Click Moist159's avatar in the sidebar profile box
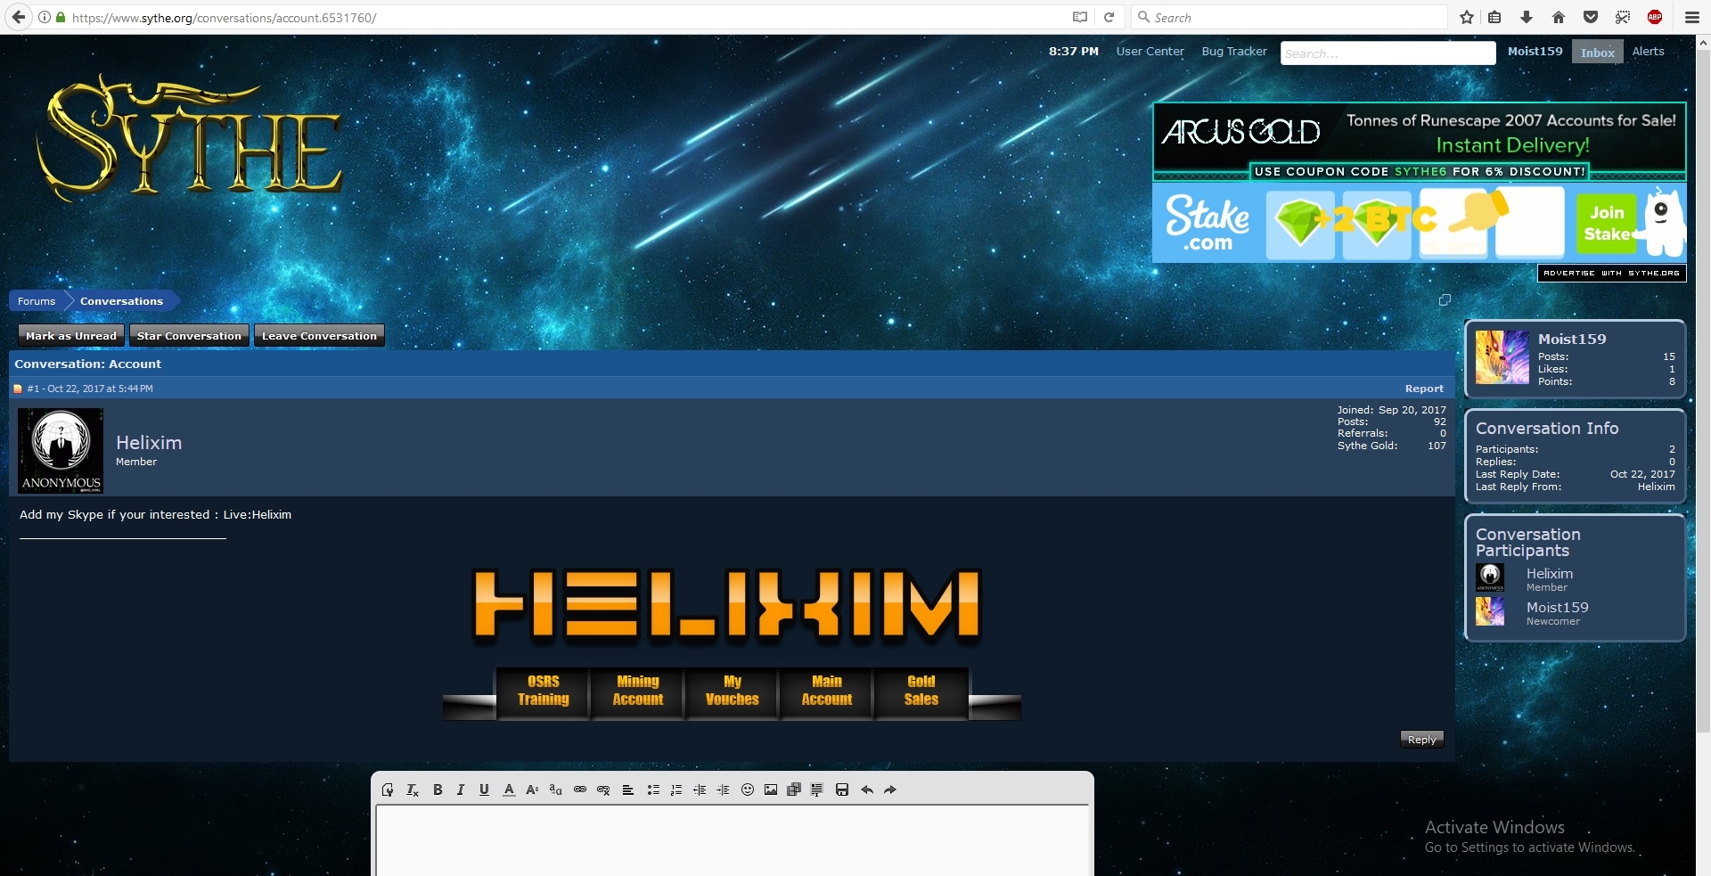1711x876 pixels. 1502,357
